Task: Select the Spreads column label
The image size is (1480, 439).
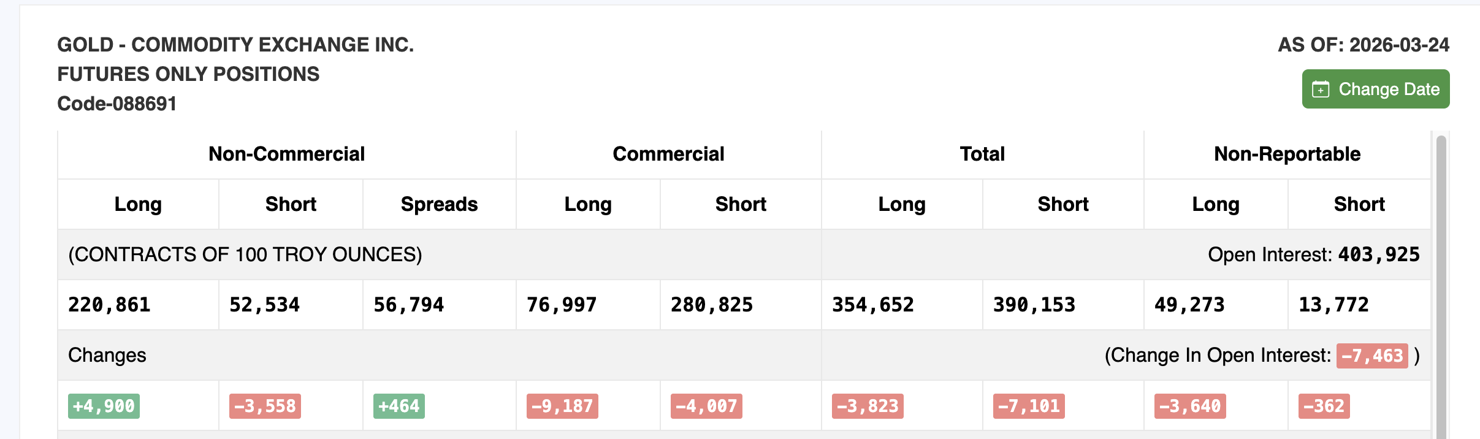Action: point(438,204)
